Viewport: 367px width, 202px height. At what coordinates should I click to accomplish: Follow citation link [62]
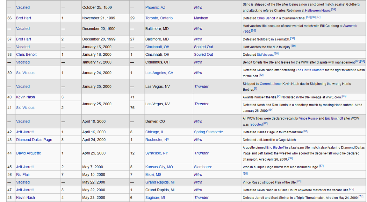(x=261, y=75)
